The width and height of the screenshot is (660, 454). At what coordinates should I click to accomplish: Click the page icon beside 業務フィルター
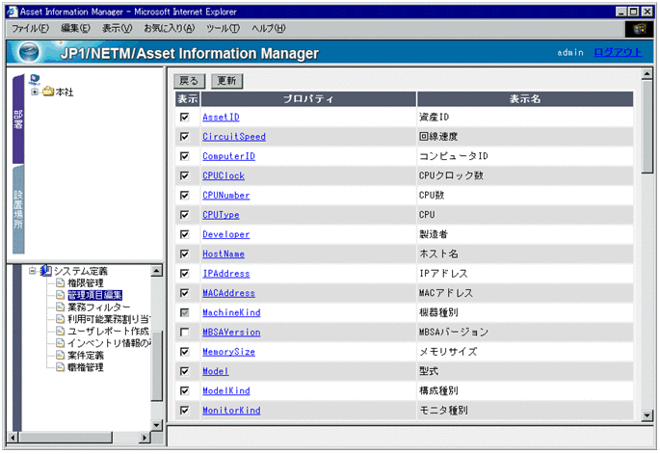coord(60,307)
